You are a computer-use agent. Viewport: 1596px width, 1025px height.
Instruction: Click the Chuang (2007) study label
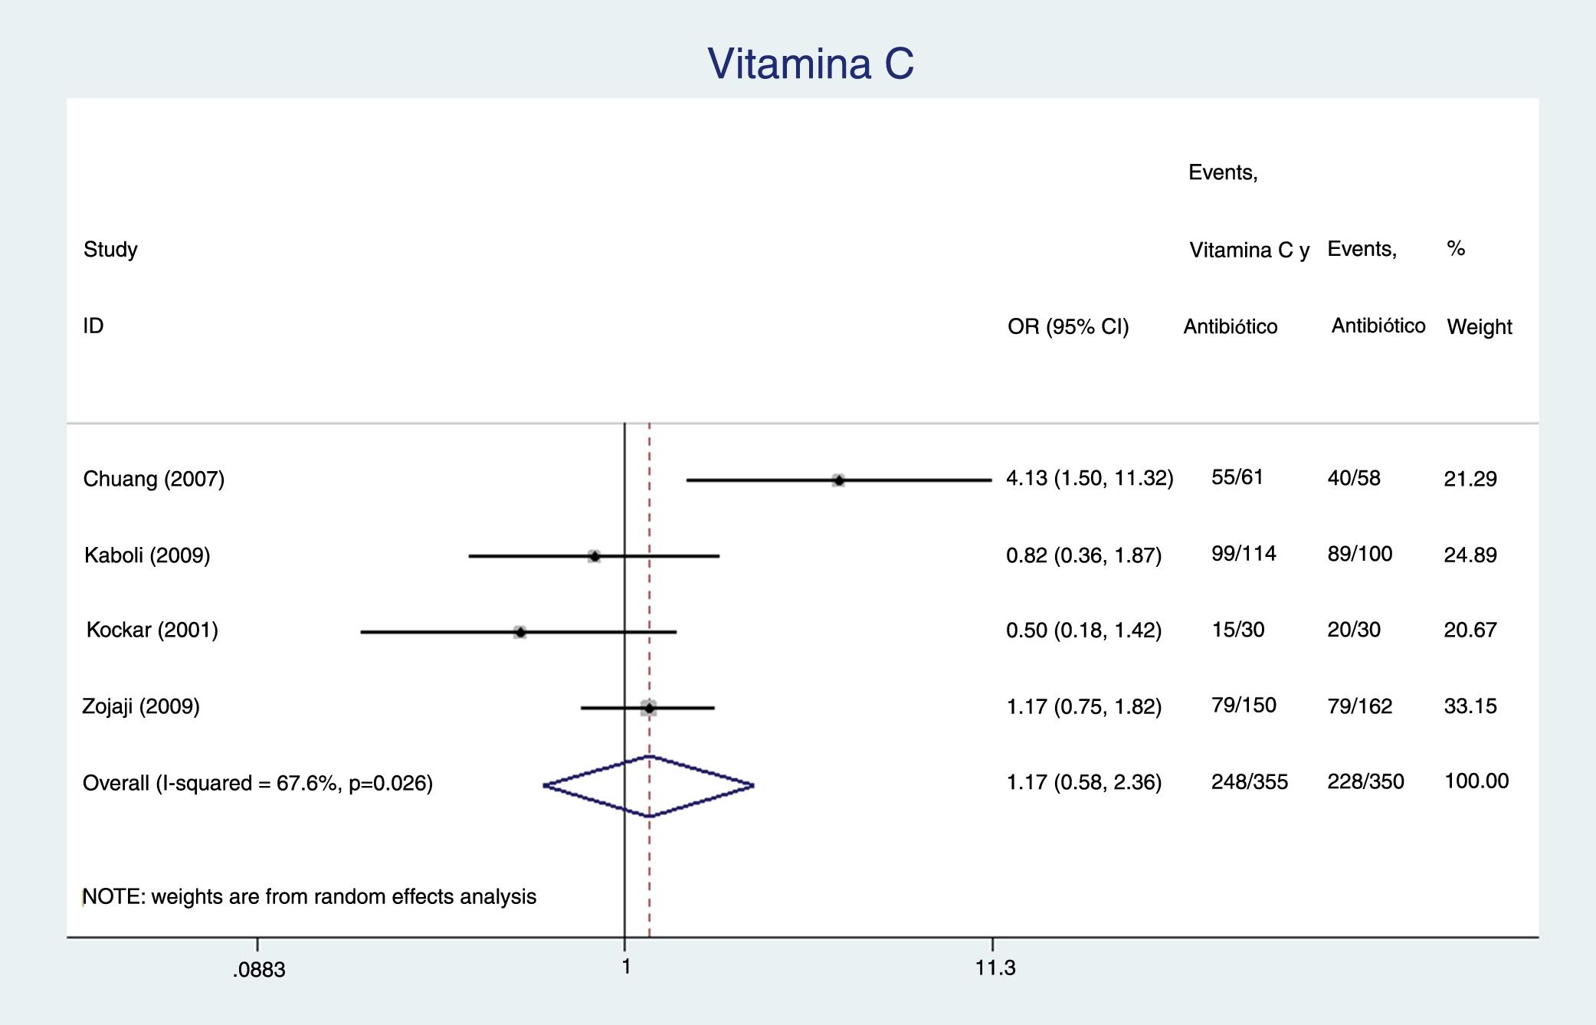pos(153,480)
